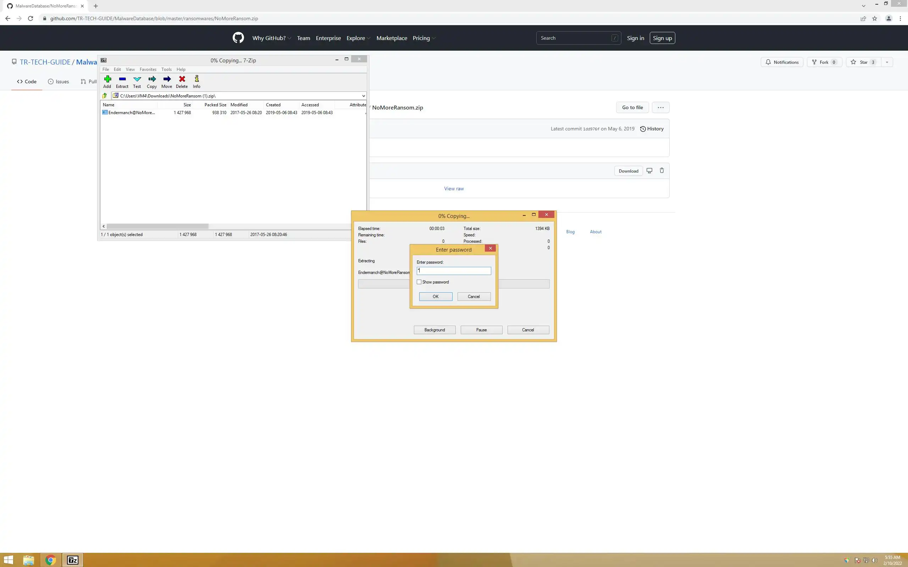Open the Favorites menu
Viewport: 908px width, 567px height.
point(148,69)
